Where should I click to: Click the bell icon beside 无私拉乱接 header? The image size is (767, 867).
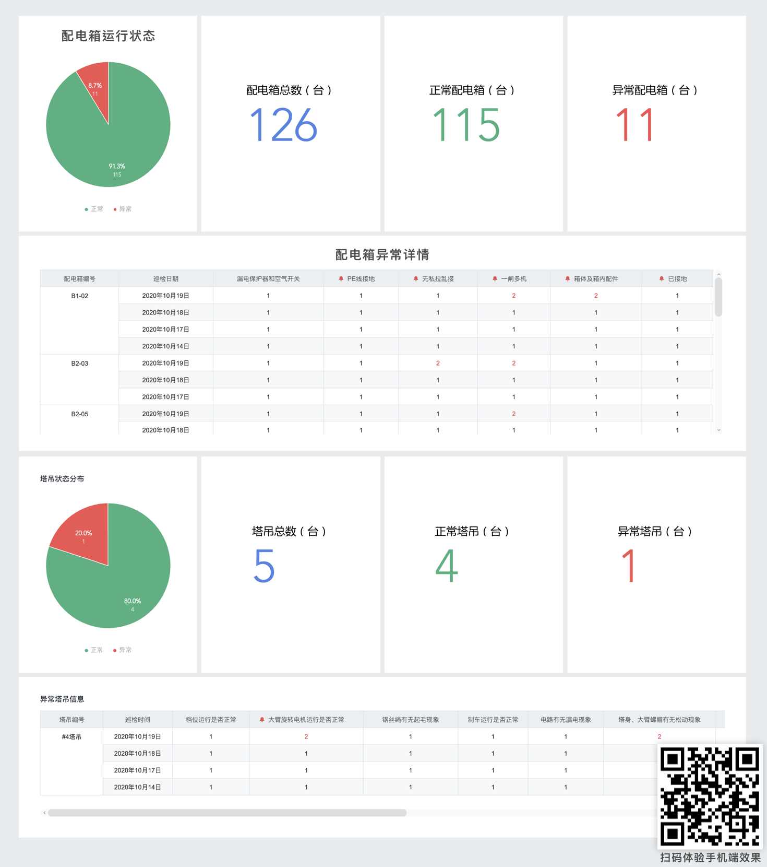click(416, 279)
